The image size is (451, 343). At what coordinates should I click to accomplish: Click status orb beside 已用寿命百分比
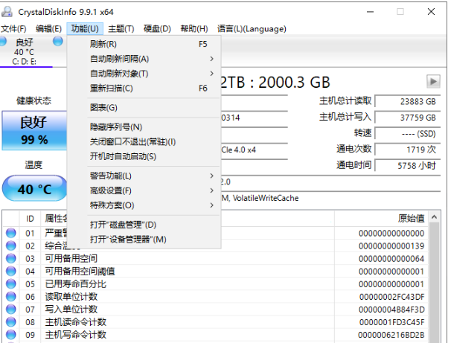coord(11,283)
